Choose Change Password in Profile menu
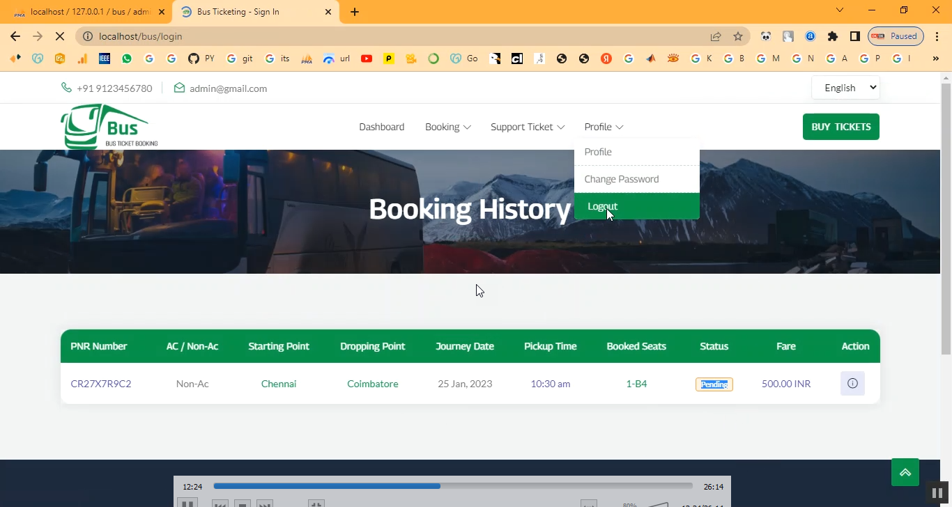 click(x=621, y=179)
